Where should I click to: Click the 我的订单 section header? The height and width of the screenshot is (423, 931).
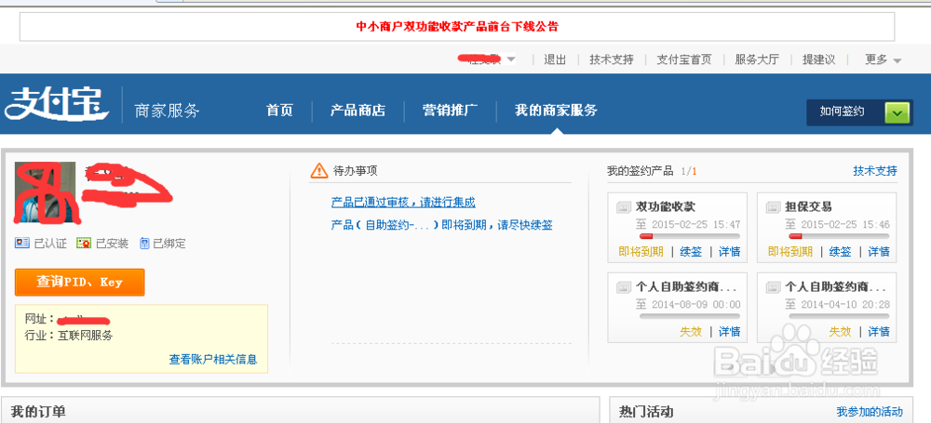tap(38, 412)
